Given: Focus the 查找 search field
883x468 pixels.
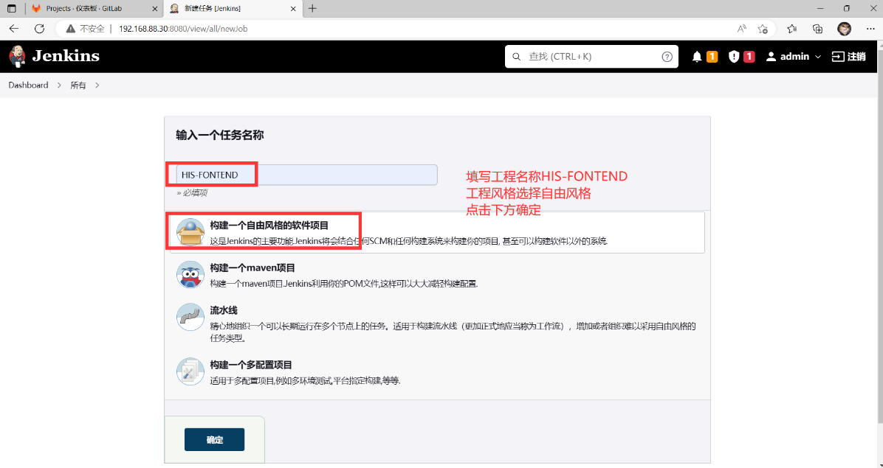Looking at the screenshot, I should [591, 57].
